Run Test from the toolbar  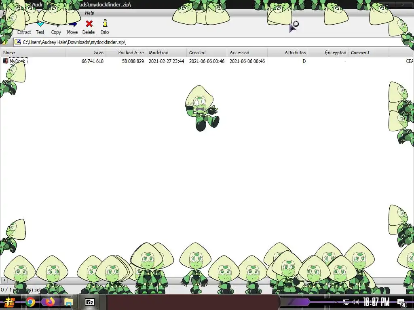click(40, 27)
